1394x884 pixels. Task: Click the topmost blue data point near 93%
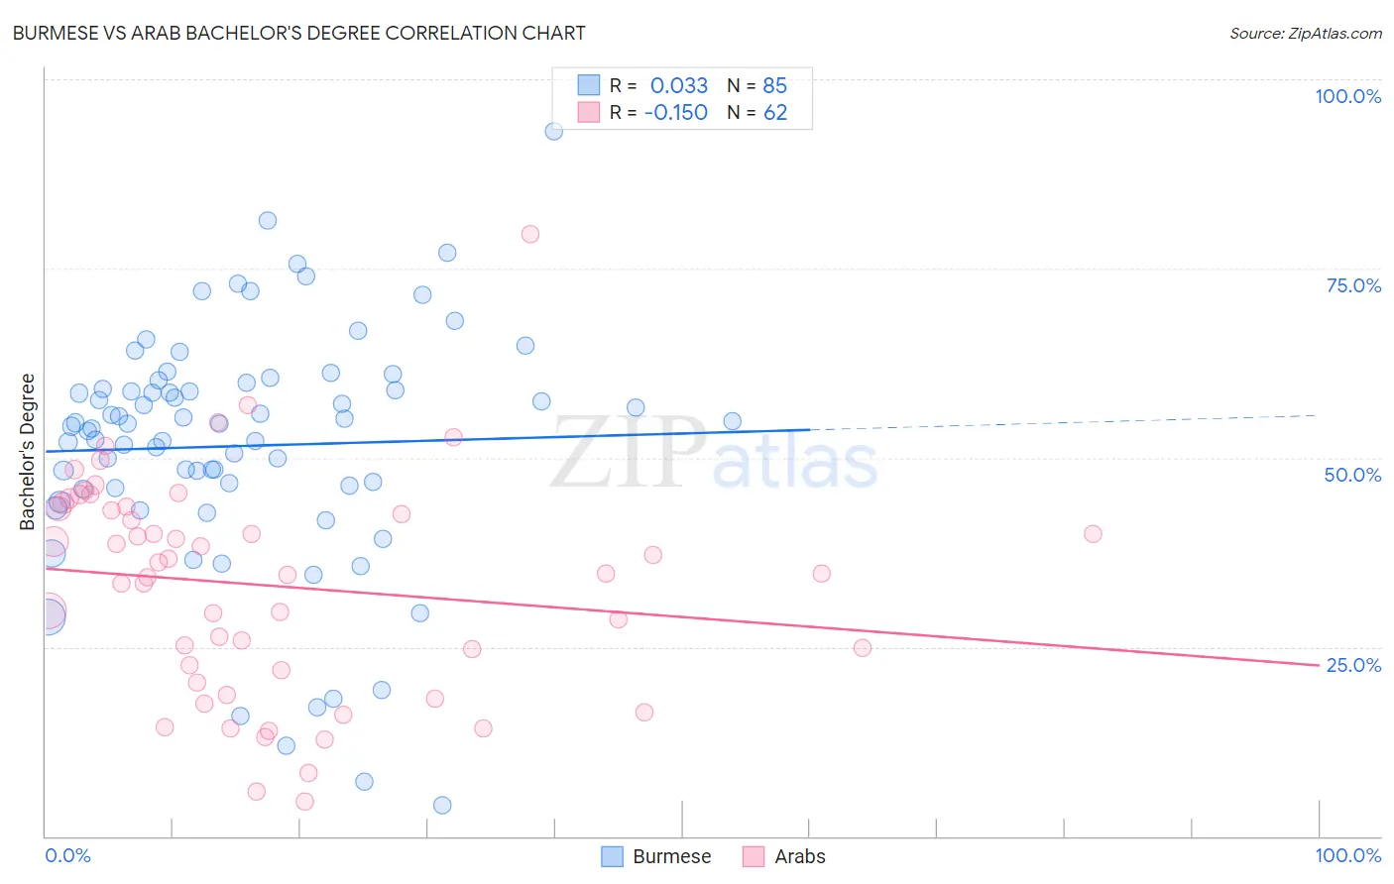click(x=554, y=131)
